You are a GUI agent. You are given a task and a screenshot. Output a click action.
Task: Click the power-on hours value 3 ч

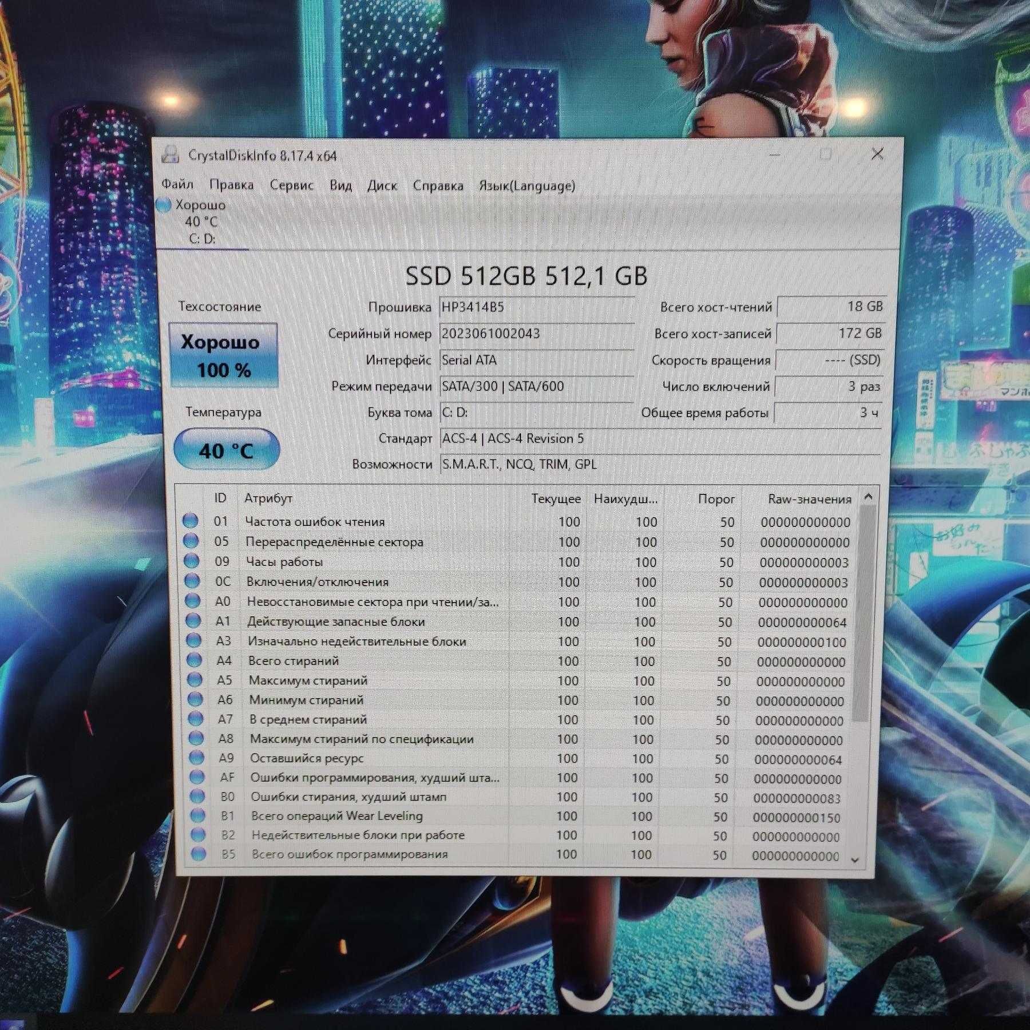click(x=827, y=413)
